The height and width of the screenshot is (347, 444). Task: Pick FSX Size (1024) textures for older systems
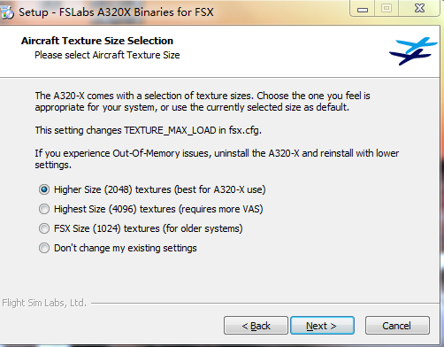tap(141, 228)
